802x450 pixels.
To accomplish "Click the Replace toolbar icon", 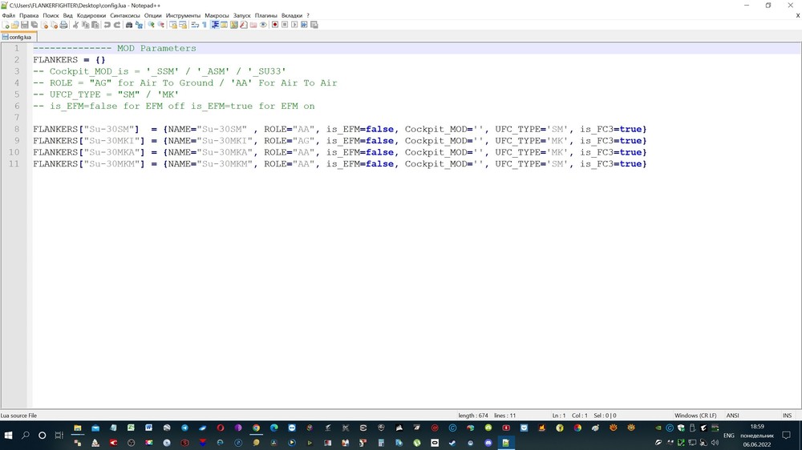I will (140, 25).
